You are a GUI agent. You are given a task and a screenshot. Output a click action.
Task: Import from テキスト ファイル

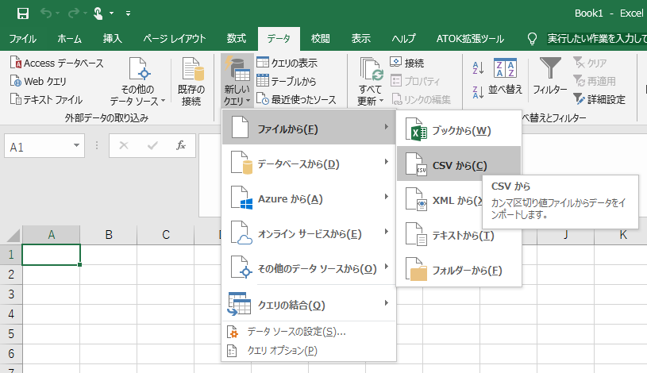(x=46, y=99)
